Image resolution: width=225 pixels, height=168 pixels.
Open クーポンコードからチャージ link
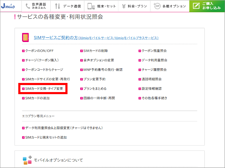pyautogui.click(x=44, y=70)
